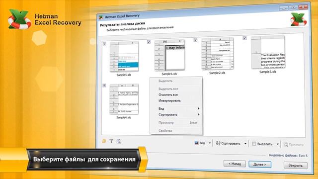318x179 pixels.
Task: Close the Hetman Excel Recovery window
Action: coord(303,7)
